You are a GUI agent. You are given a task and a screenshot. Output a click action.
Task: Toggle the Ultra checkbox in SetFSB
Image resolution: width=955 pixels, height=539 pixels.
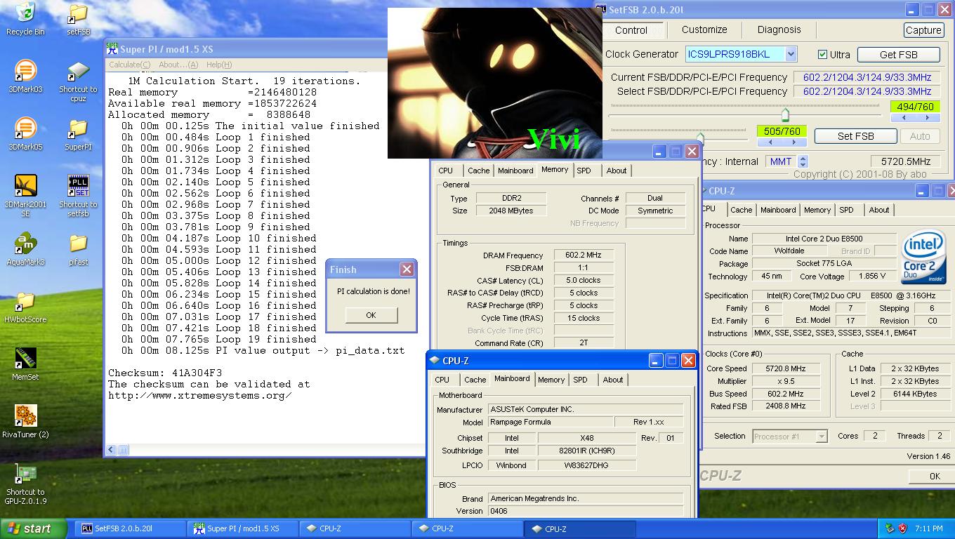point(822,54)
